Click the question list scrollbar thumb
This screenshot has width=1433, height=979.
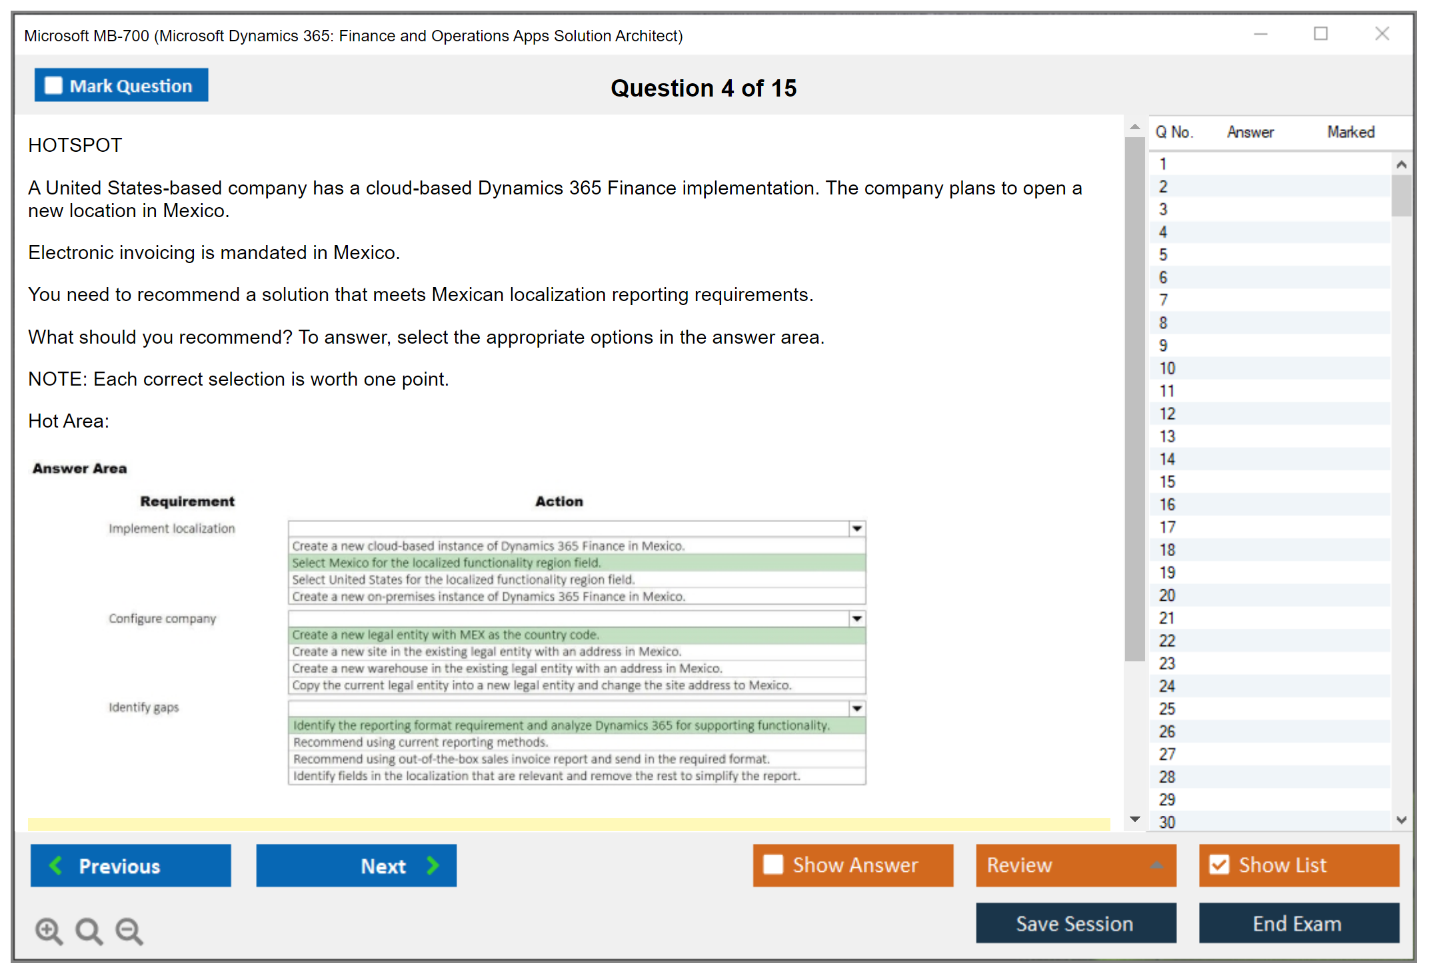[1401, 195]
